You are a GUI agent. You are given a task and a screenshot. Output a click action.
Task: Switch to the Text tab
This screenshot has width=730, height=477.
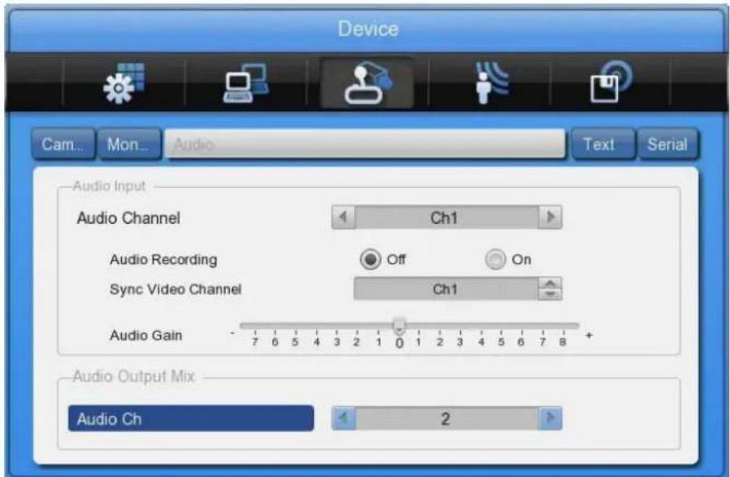(602, 145)
